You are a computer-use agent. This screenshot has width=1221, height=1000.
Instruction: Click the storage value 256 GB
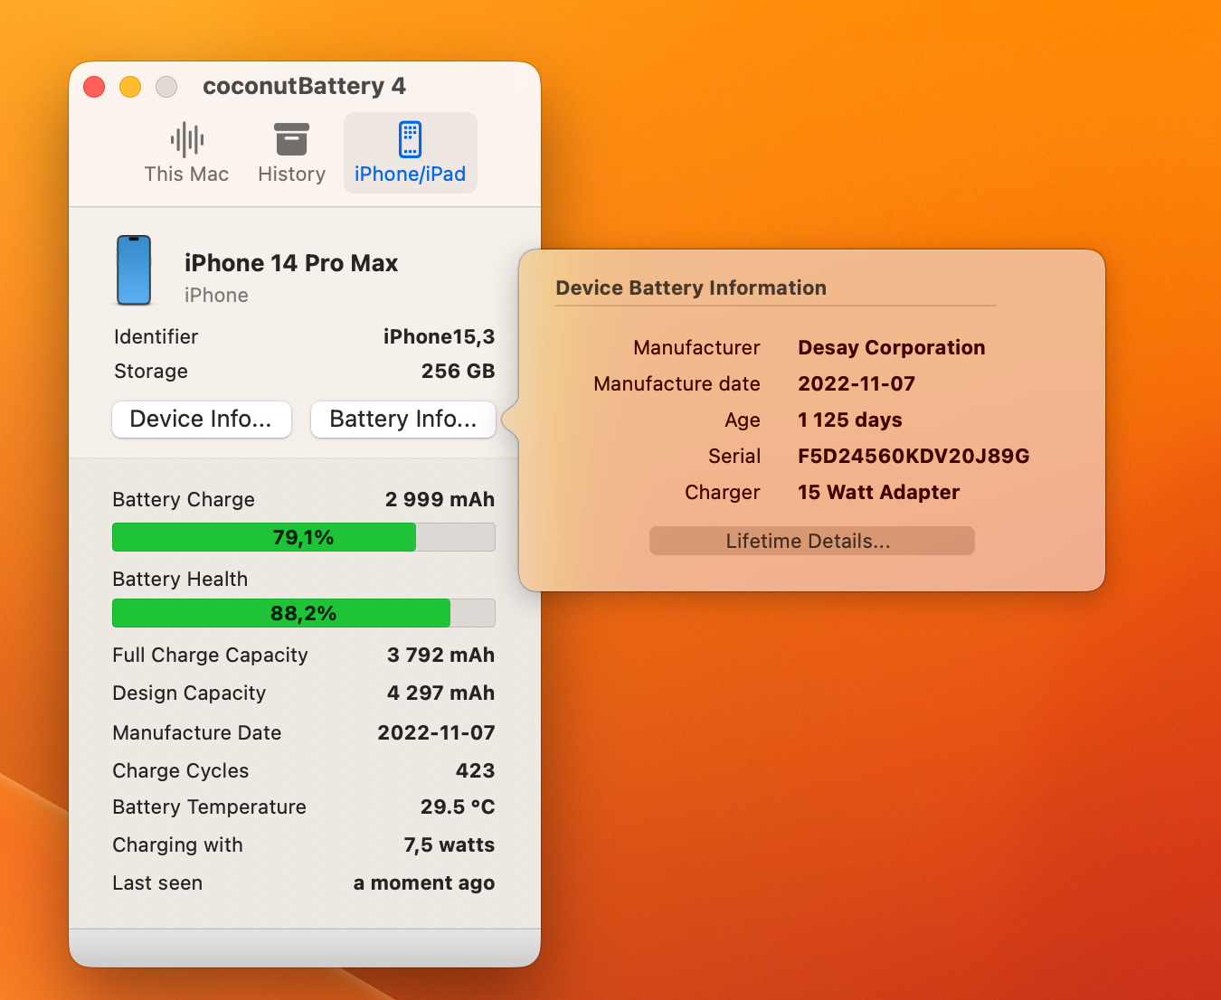tap(458, 372)
